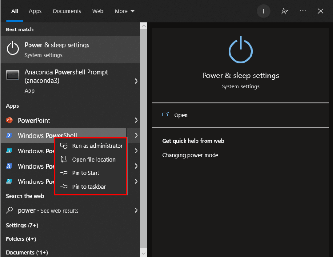Click the large blue power icon in preview pane
Viewport: 333px width, 257px height.
click(240, 50)
